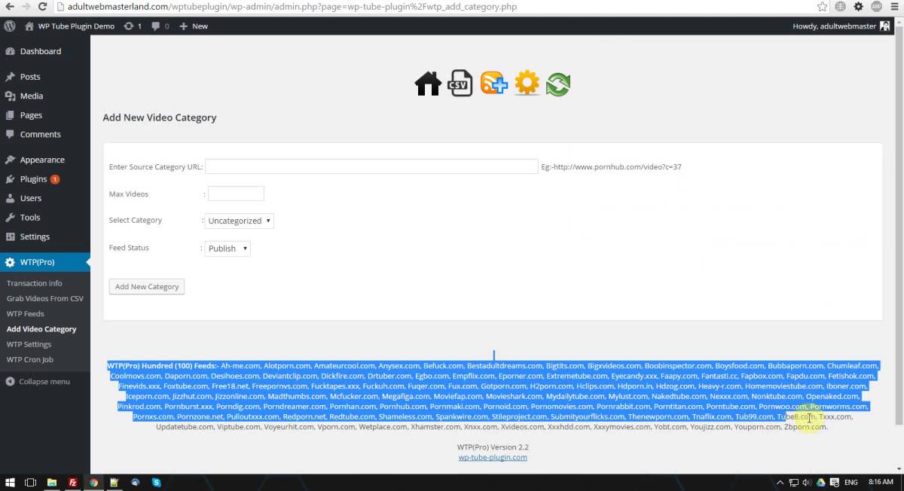This screenshot has width=904, height=491.
Task: Click the Chrome icon on taskbar
Action: (x=94, y=482)
